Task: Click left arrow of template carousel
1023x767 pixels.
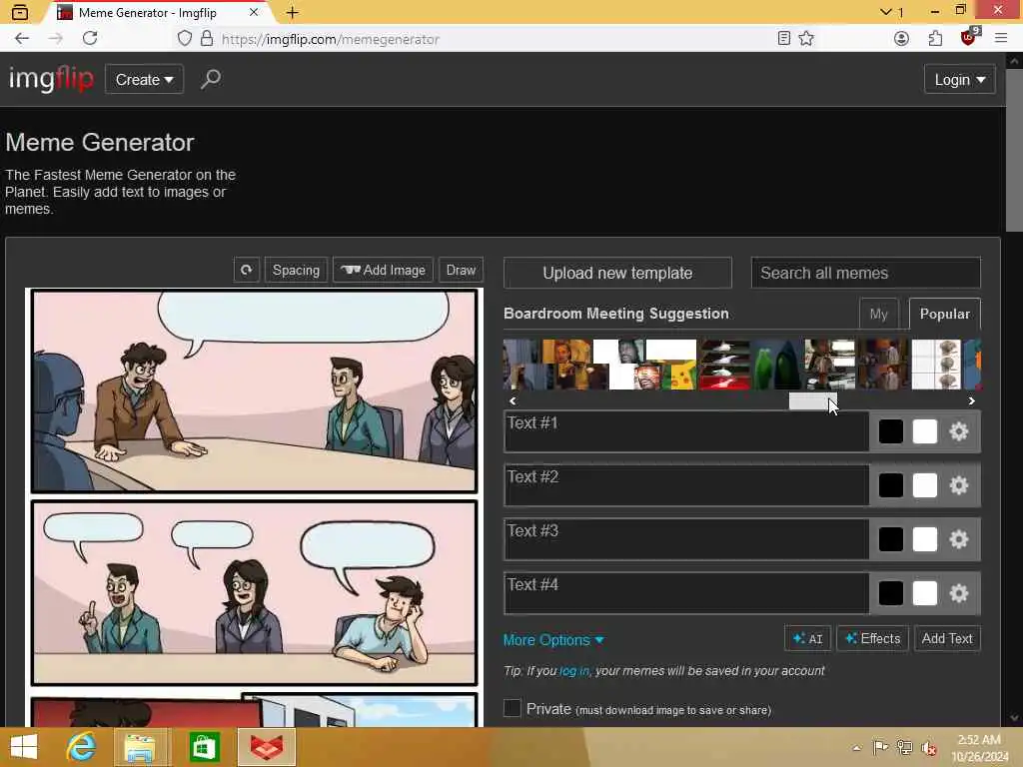Action: pyautogui.click(x=512, y=401)
